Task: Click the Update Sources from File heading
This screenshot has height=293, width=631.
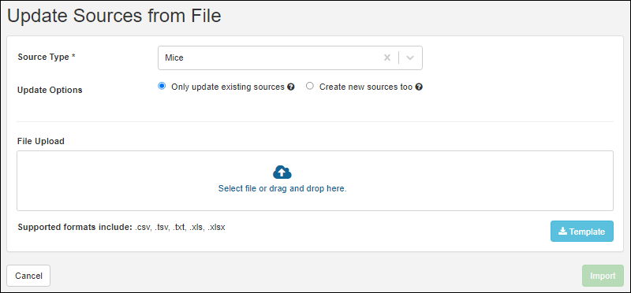Action: 114,16
